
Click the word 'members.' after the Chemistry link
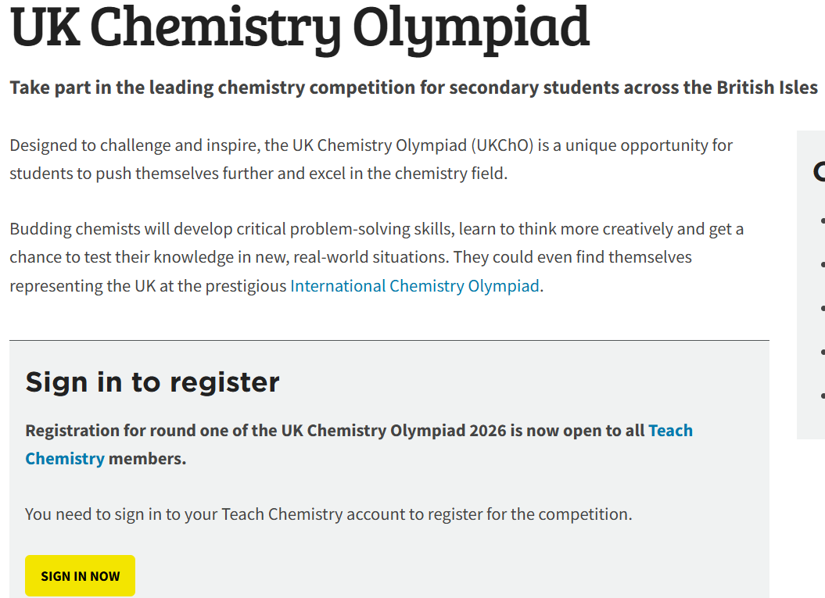(147, 459)
